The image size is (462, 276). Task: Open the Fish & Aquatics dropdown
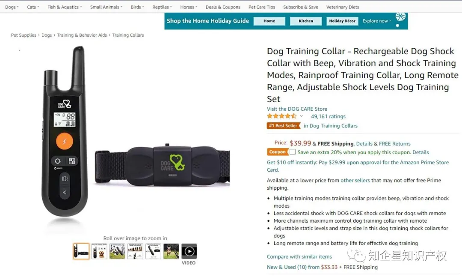tap(65, 7)
